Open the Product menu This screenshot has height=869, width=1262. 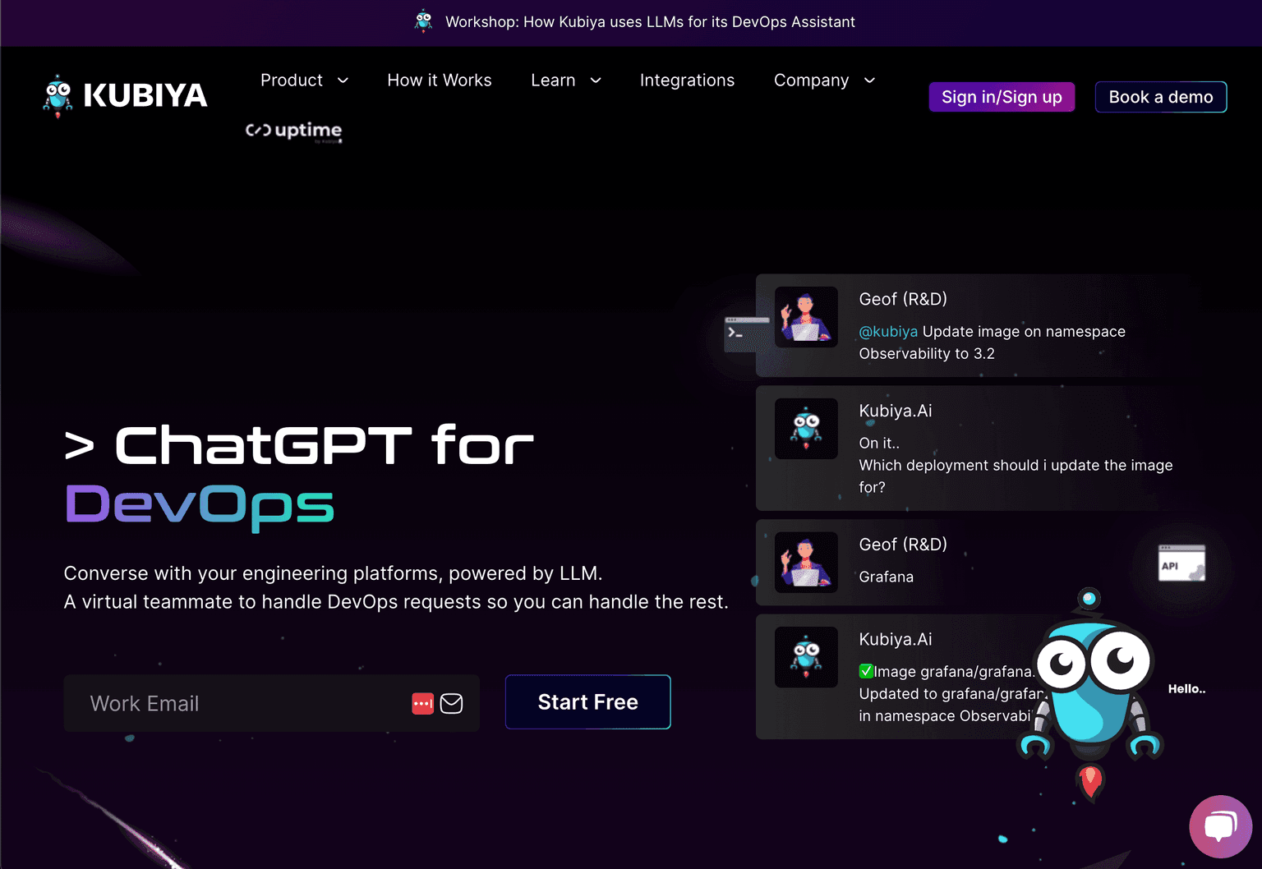292,80
